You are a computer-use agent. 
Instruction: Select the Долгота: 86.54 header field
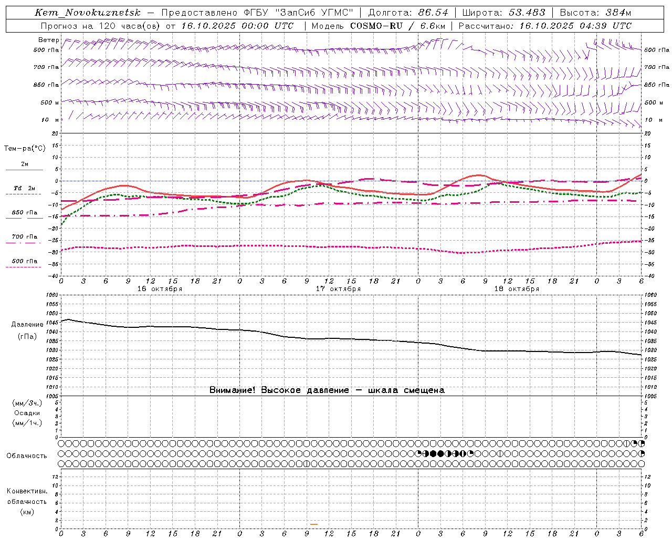pyautogui.click(x=408, y=13)
